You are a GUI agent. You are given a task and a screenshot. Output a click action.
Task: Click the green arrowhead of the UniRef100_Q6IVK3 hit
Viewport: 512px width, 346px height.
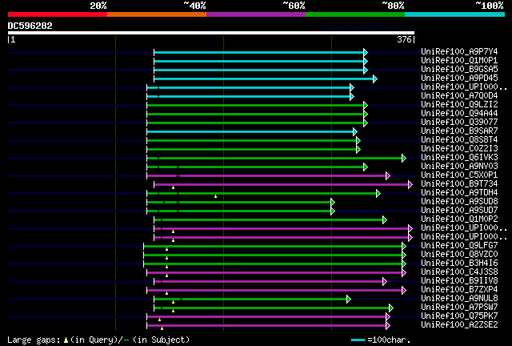(404, 159)
